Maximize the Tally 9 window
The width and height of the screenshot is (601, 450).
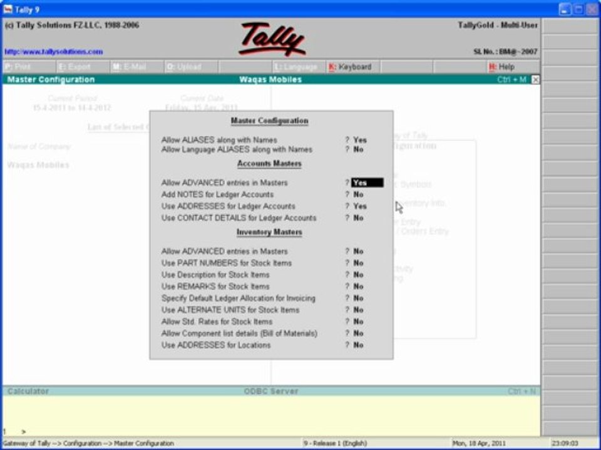click(578, 9)
